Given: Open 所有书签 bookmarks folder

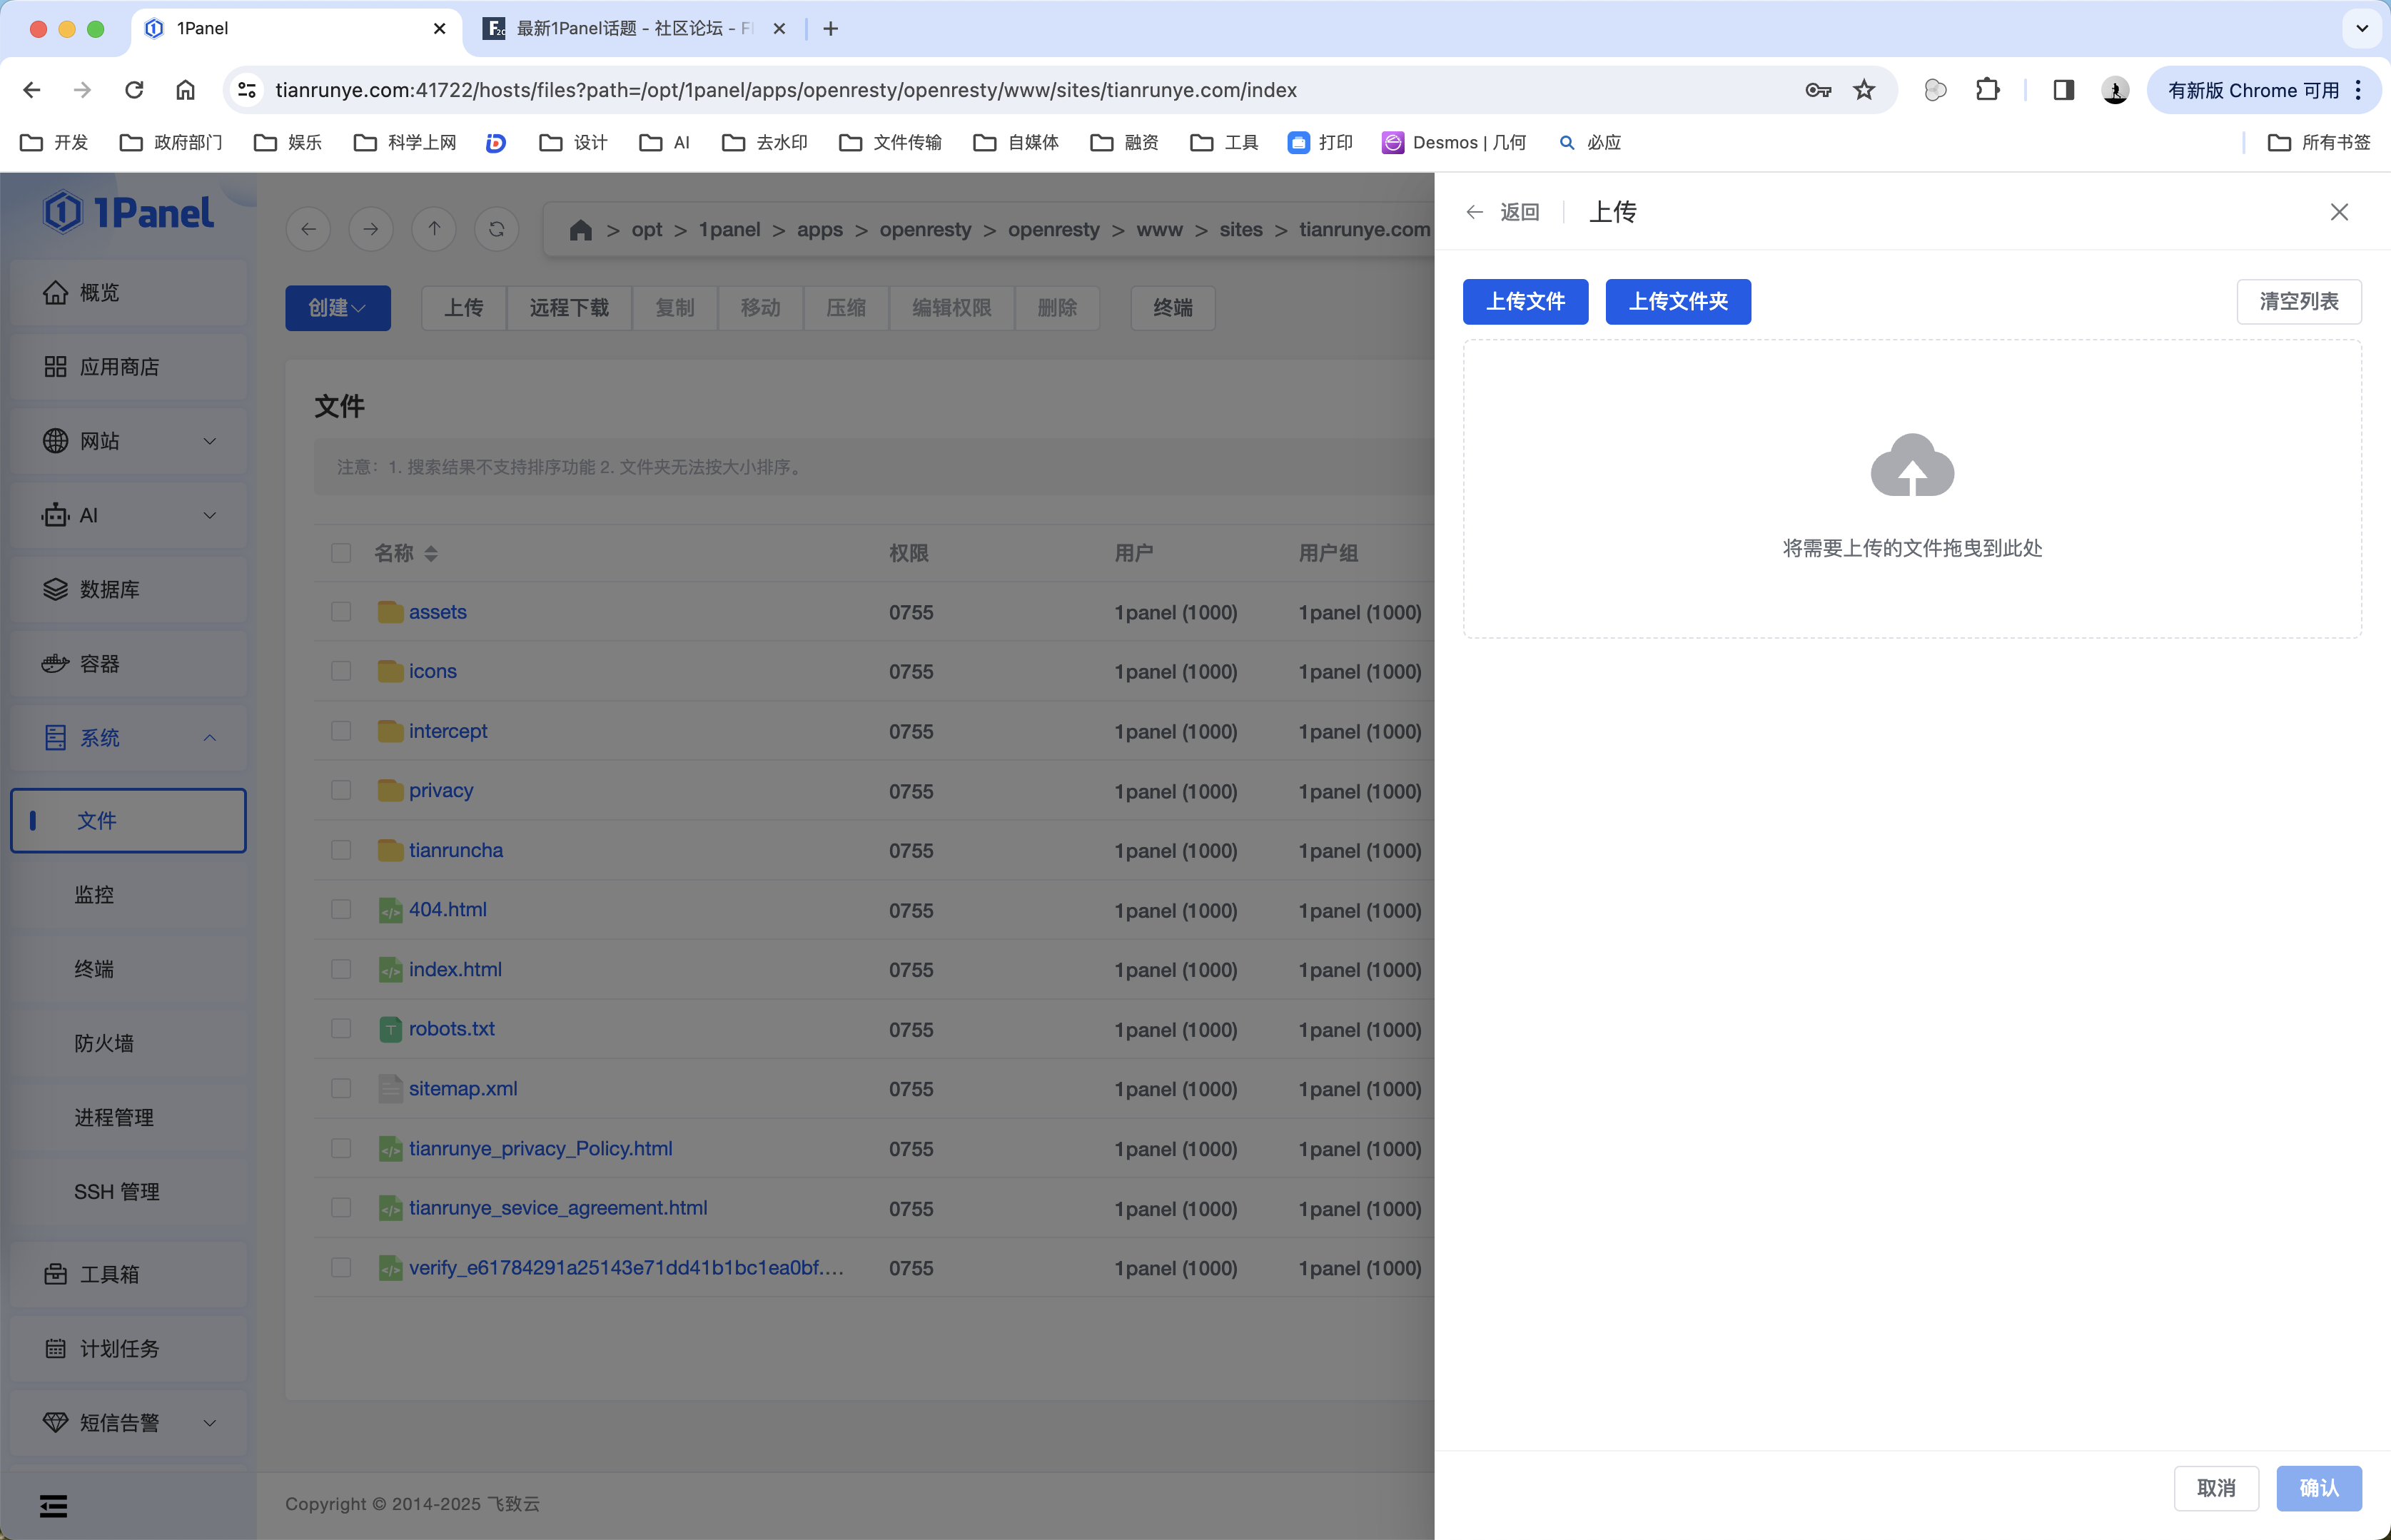Looking at the screenshot, I should pos(2319,143).
